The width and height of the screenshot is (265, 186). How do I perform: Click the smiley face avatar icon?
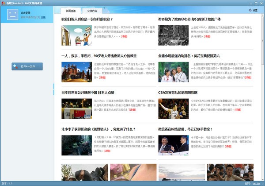point(12,15)
